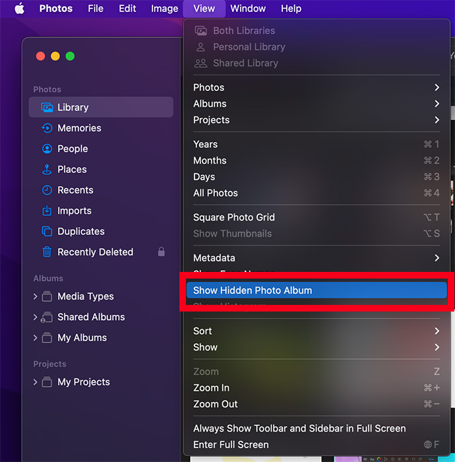Open the Edit menu
The image size is (455, 462).
(x=127, y=9)
